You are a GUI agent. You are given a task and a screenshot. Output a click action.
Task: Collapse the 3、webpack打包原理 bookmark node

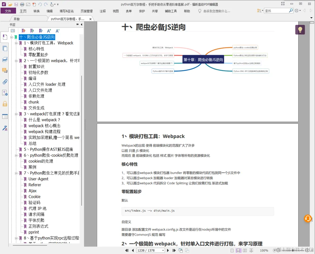[16, 114]
